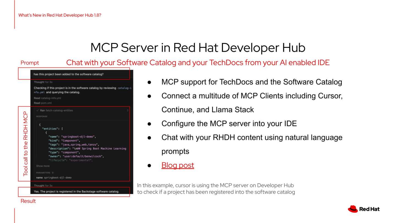Click the red "Result" annotation label
Screen dimensions: 396x223
click(x=28, y=201)
